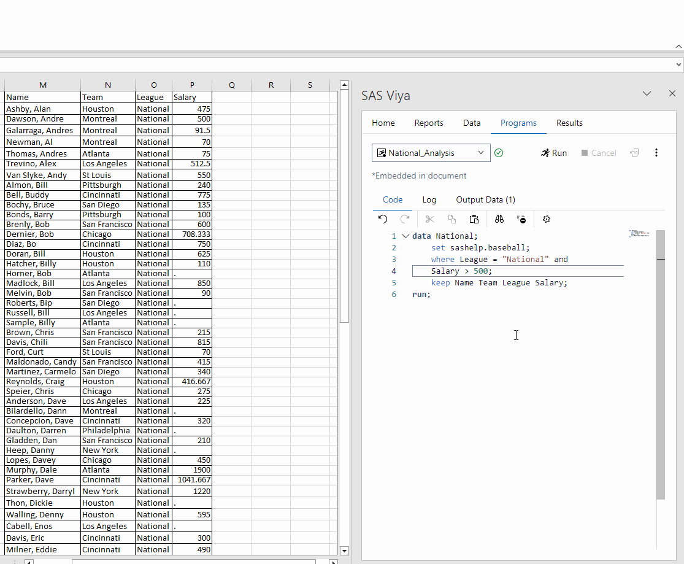The height and width of the screenshot is (564, 684).
Task: Open the three-dot more options menu
Action: point(656,153)
